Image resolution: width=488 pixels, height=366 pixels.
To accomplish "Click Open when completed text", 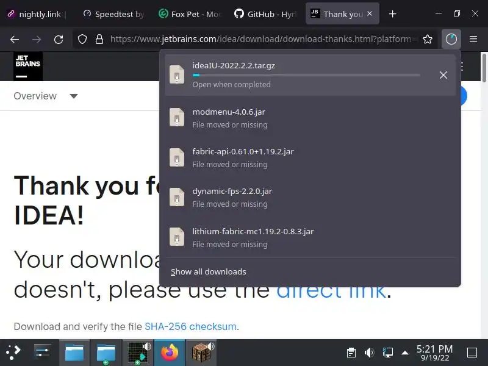I will pos(232,85).
